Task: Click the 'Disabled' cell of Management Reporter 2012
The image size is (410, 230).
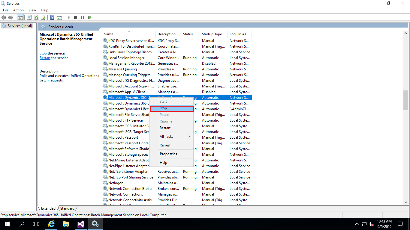Action: [x=209, y=63]
